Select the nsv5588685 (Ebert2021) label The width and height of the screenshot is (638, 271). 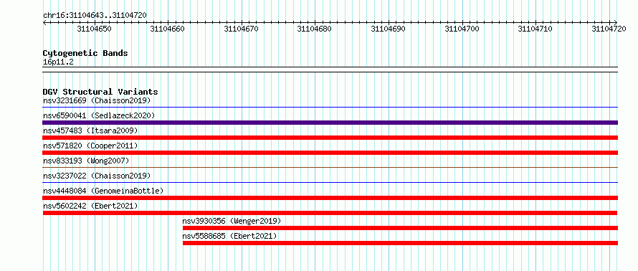(229, 236)
